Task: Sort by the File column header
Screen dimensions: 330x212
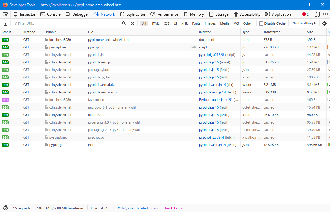Action: pos(142,32)
